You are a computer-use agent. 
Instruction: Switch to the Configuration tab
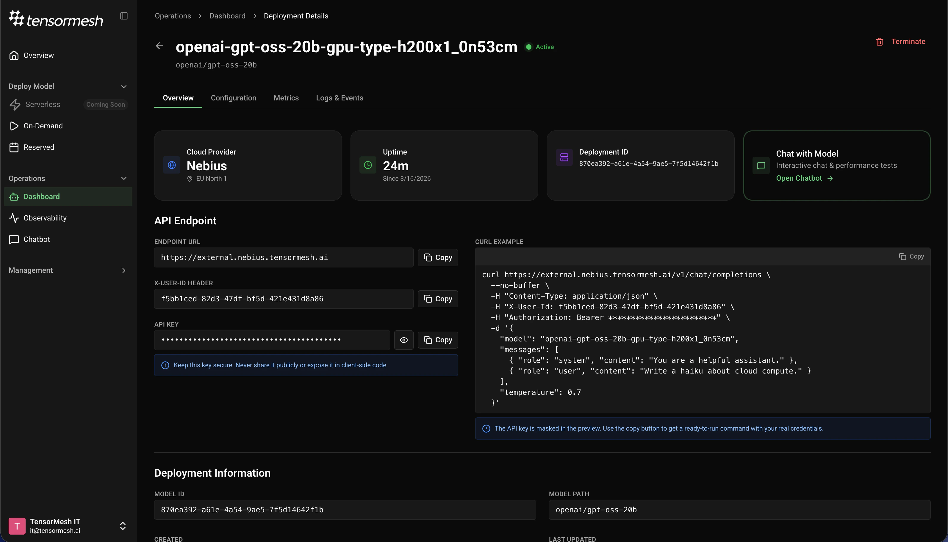click(x=233, y=98)
